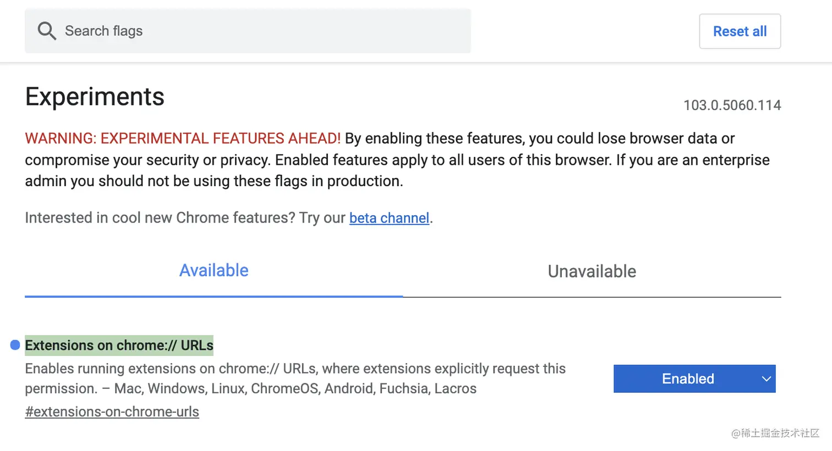This screenshot has height=451, width=832.
Task: Click the red WARNING: EXPERIMENTAL FEATURES AHEAD text
Action: (x=183, y=138)
